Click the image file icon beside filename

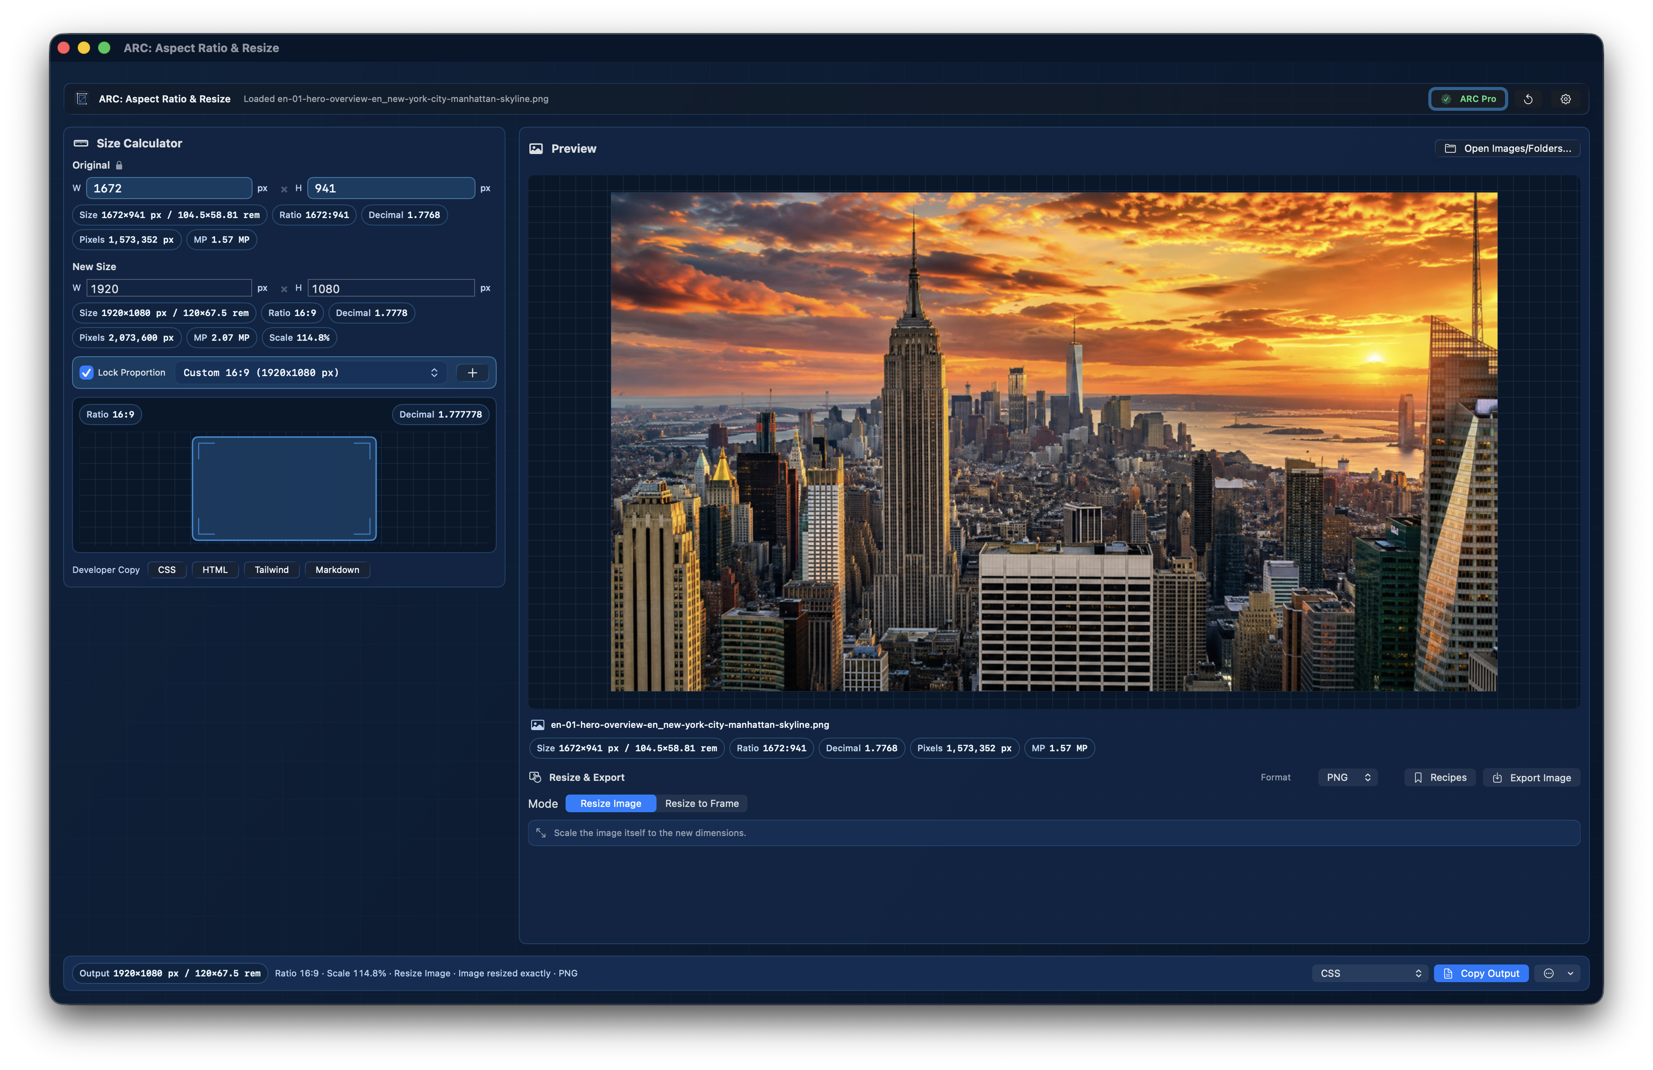538,725
